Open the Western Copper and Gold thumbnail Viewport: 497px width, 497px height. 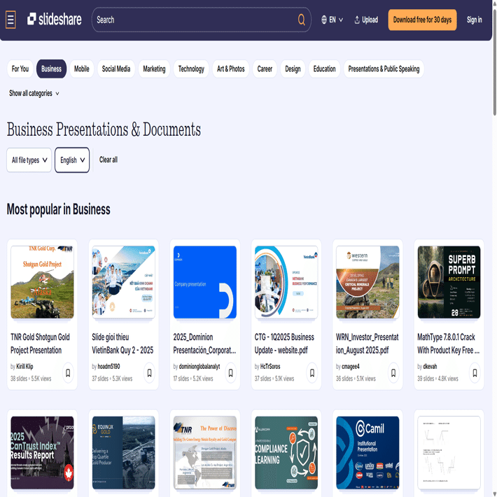coord(367,282)
